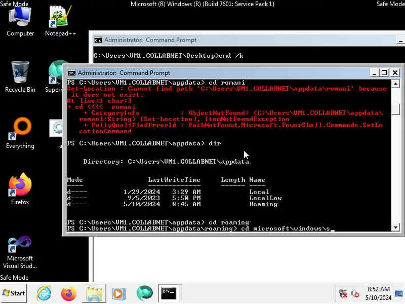This screenshot has height=304, width=405.
Task: Maximize the front Command Prompt window
Action: 384,72
